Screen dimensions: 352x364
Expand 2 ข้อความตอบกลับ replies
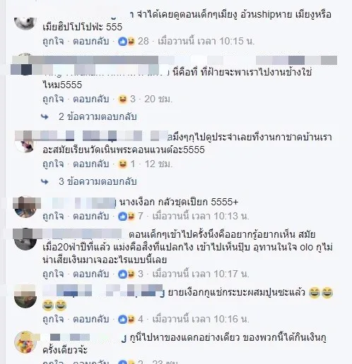pos(98,116)
